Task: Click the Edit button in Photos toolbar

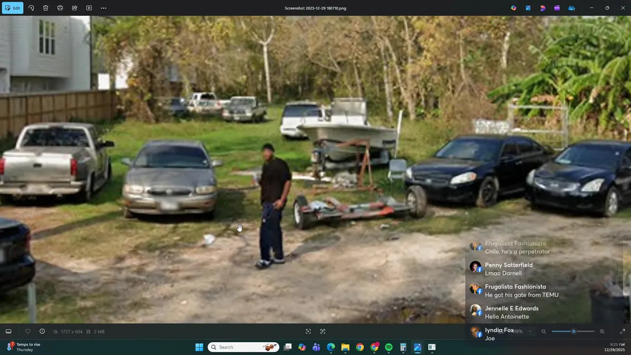Action: coord(12,8)
